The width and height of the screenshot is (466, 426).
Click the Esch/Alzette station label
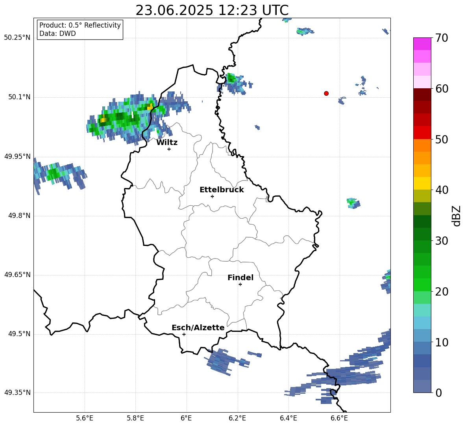coord(198,327)
